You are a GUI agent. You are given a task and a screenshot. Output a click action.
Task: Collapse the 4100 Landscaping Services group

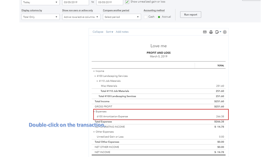(x=95, y=76)
